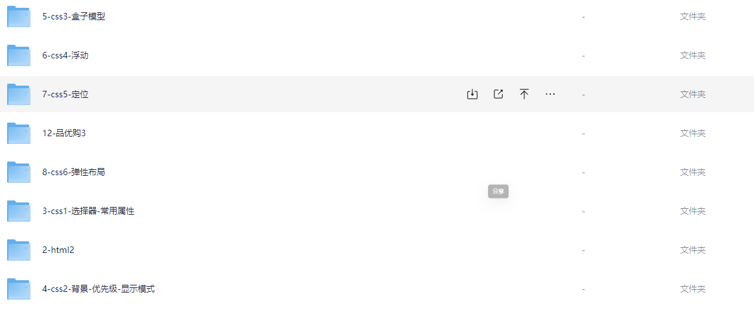Click folder icon for 3-css1-选择器-常用属性
The width and height of the screenshot is (754, 312).
[19, 211]
